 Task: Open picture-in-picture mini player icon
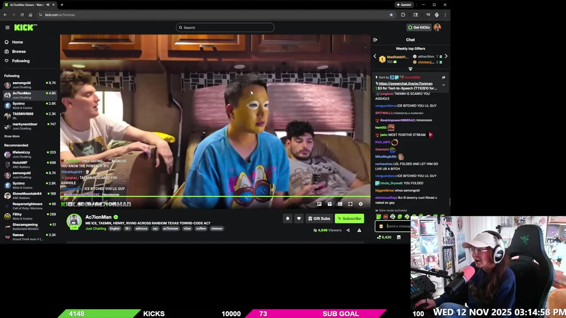319,204
